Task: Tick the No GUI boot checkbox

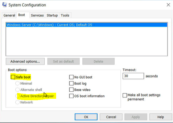Action: [71, 77]
